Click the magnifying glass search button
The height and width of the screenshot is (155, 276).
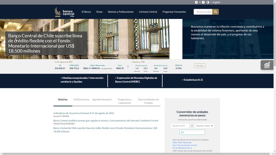(x=215, y=12)
